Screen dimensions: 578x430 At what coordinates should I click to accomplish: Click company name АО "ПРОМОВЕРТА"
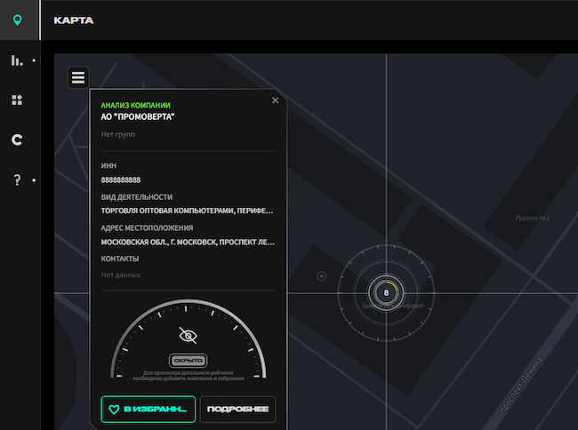[138, 116]
